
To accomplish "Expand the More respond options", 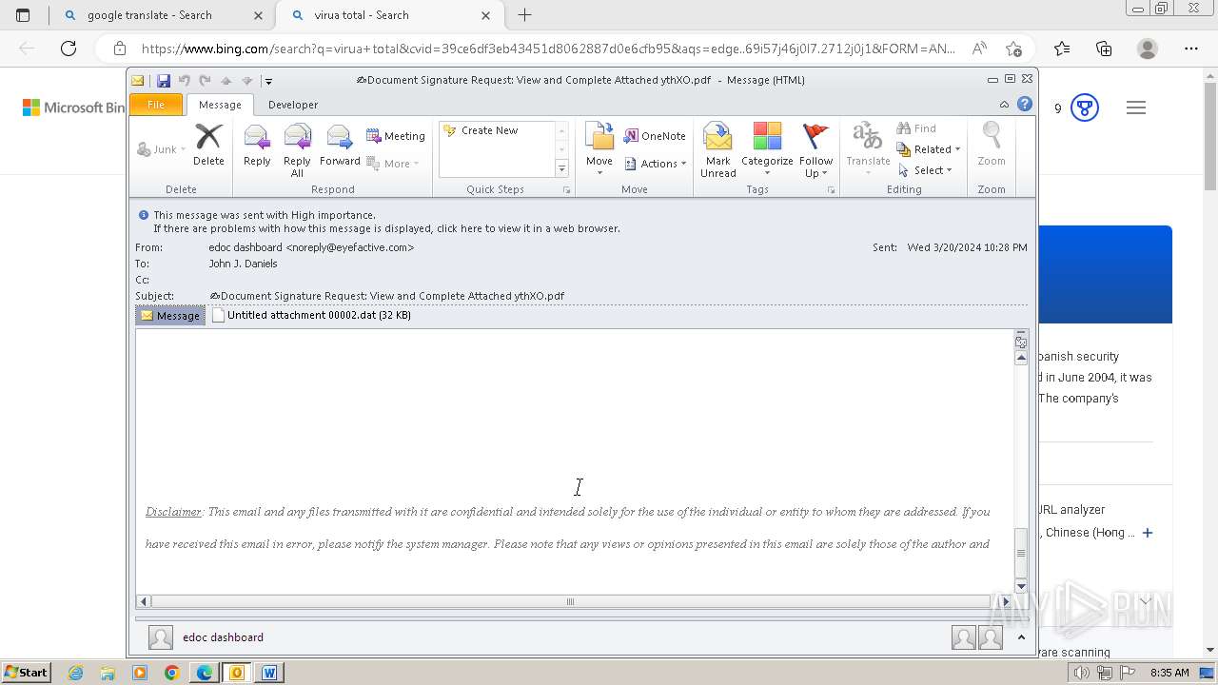I will coord(393,164).
